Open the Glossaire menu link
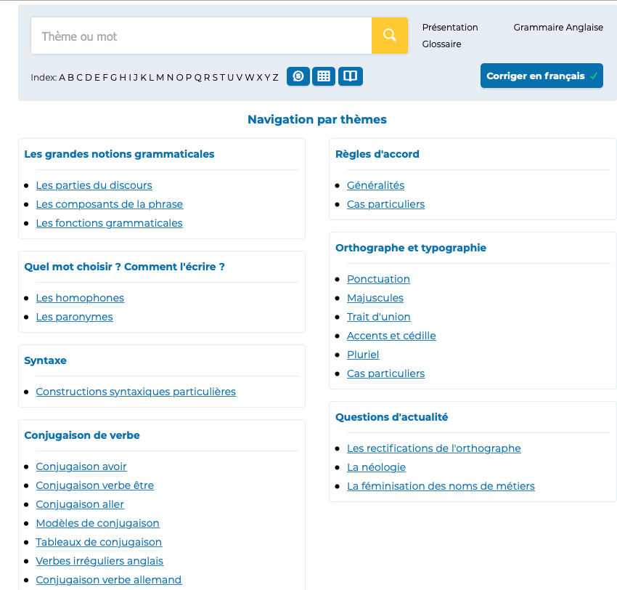The image size is (617, 590). [x=441, y=44]
